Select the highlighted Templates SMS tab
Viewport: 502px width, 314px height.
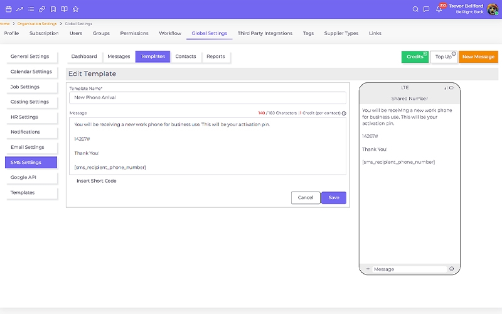[x=152, y=57]
